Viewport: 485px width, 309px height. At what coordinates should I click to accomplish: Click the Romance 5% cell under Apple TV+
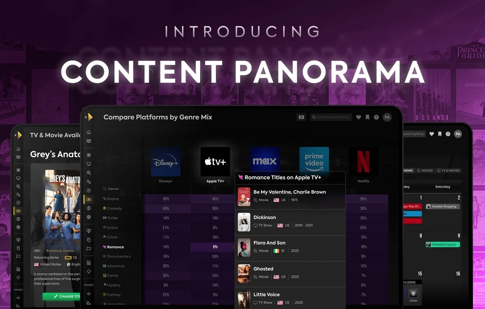[215, 247]
